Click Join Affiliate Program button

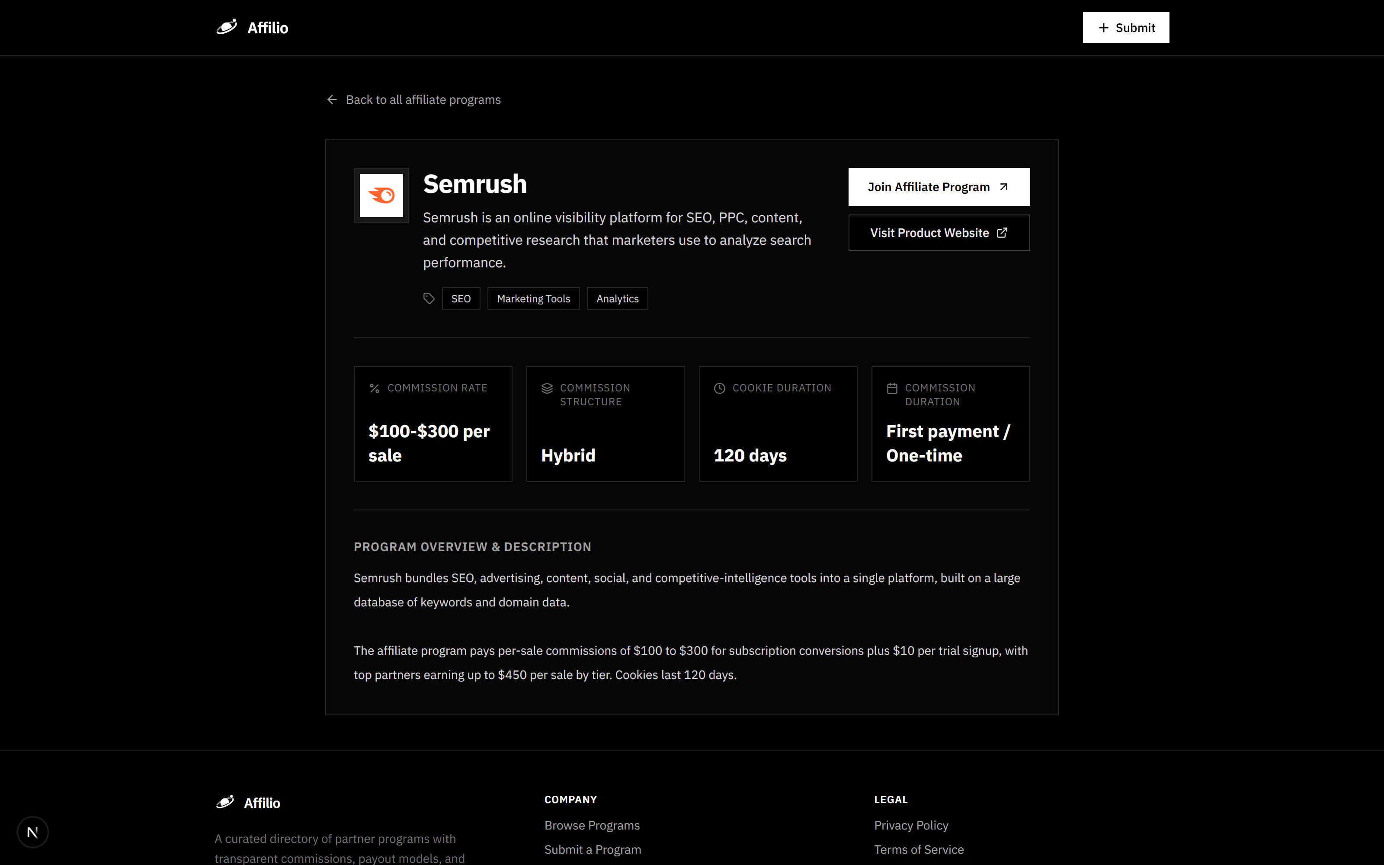(939, 186)
